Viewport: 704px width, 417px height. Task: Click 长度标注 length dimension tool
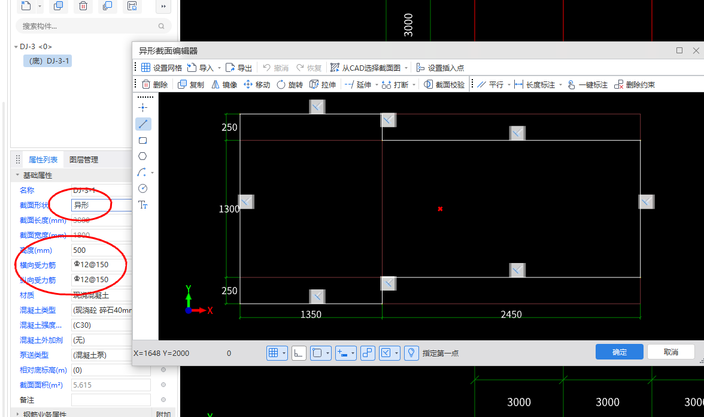(535, 84)
